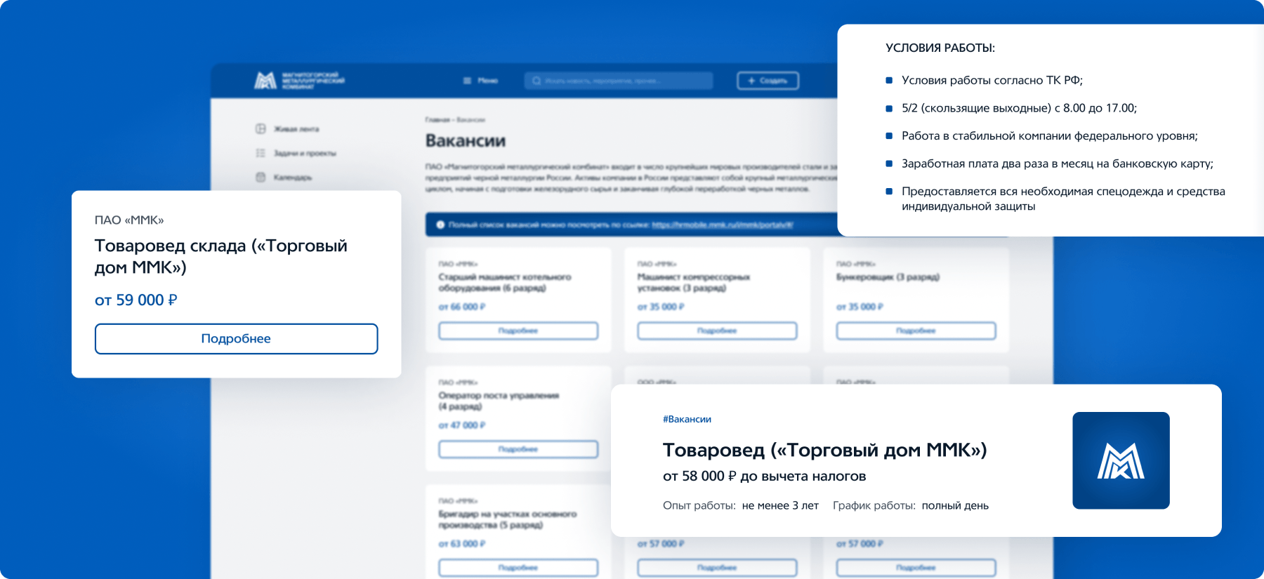Click Подробнее for Старший машинист котельного оборудования

[518, 331]
